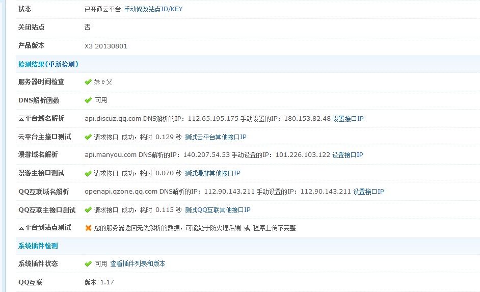
Task: Open 设置接口IP for openapi.qzone.qq.com
Action: 368,192
